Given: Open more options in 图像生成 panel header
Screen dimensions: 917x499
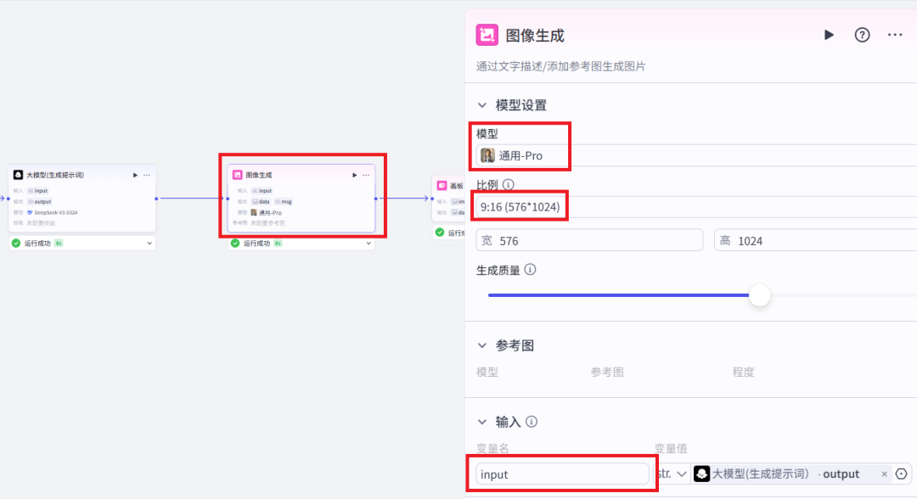Looking at the screenshot, I should click(895, 35).
